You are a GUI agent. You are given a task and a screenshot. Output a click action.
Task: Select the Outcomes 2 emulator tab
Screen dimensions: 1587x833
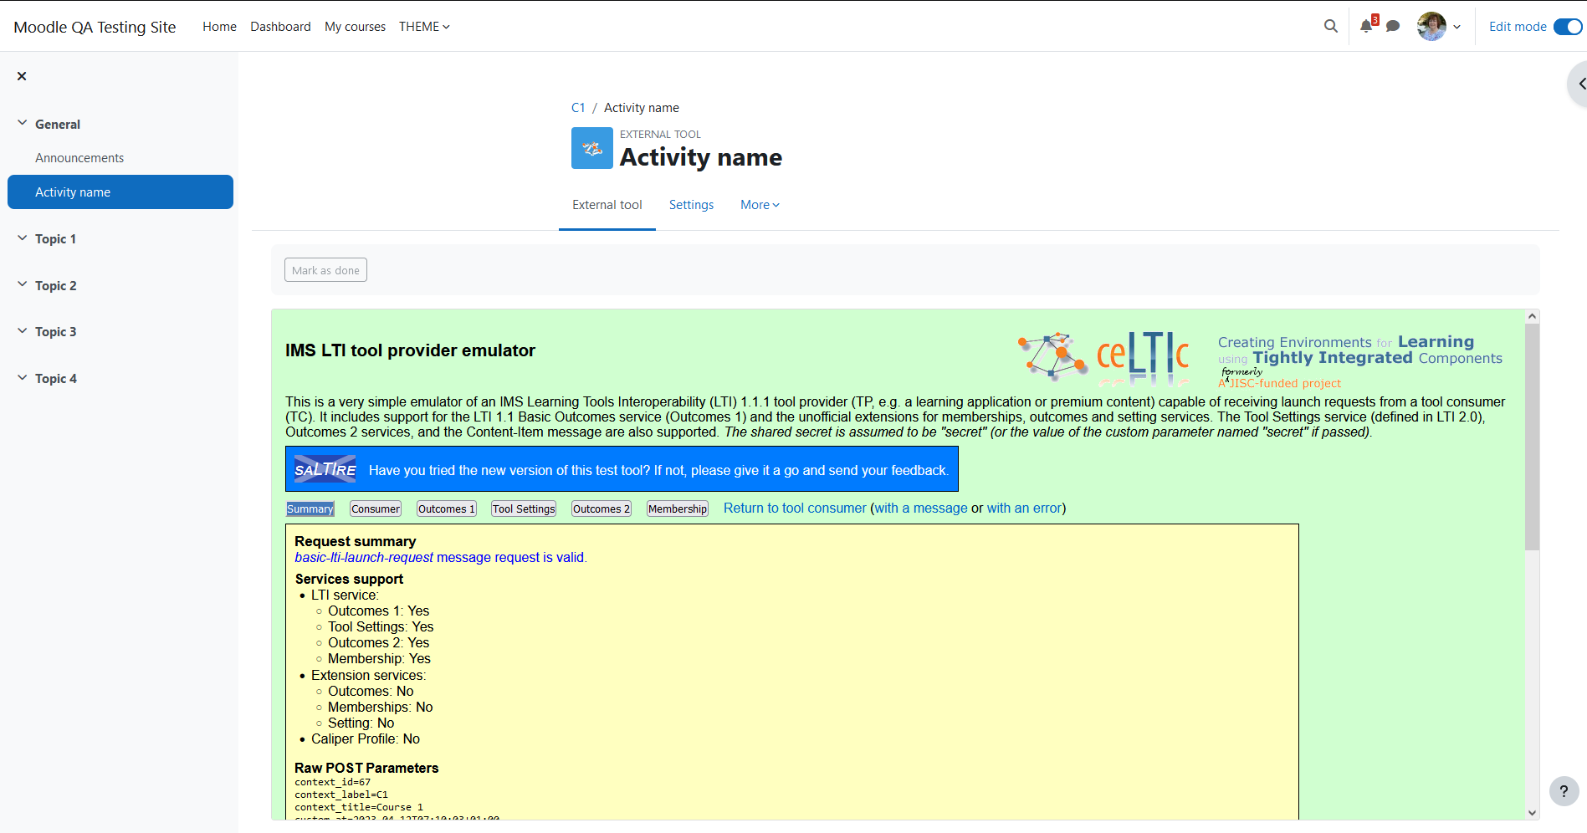click(x=602, y=508)
